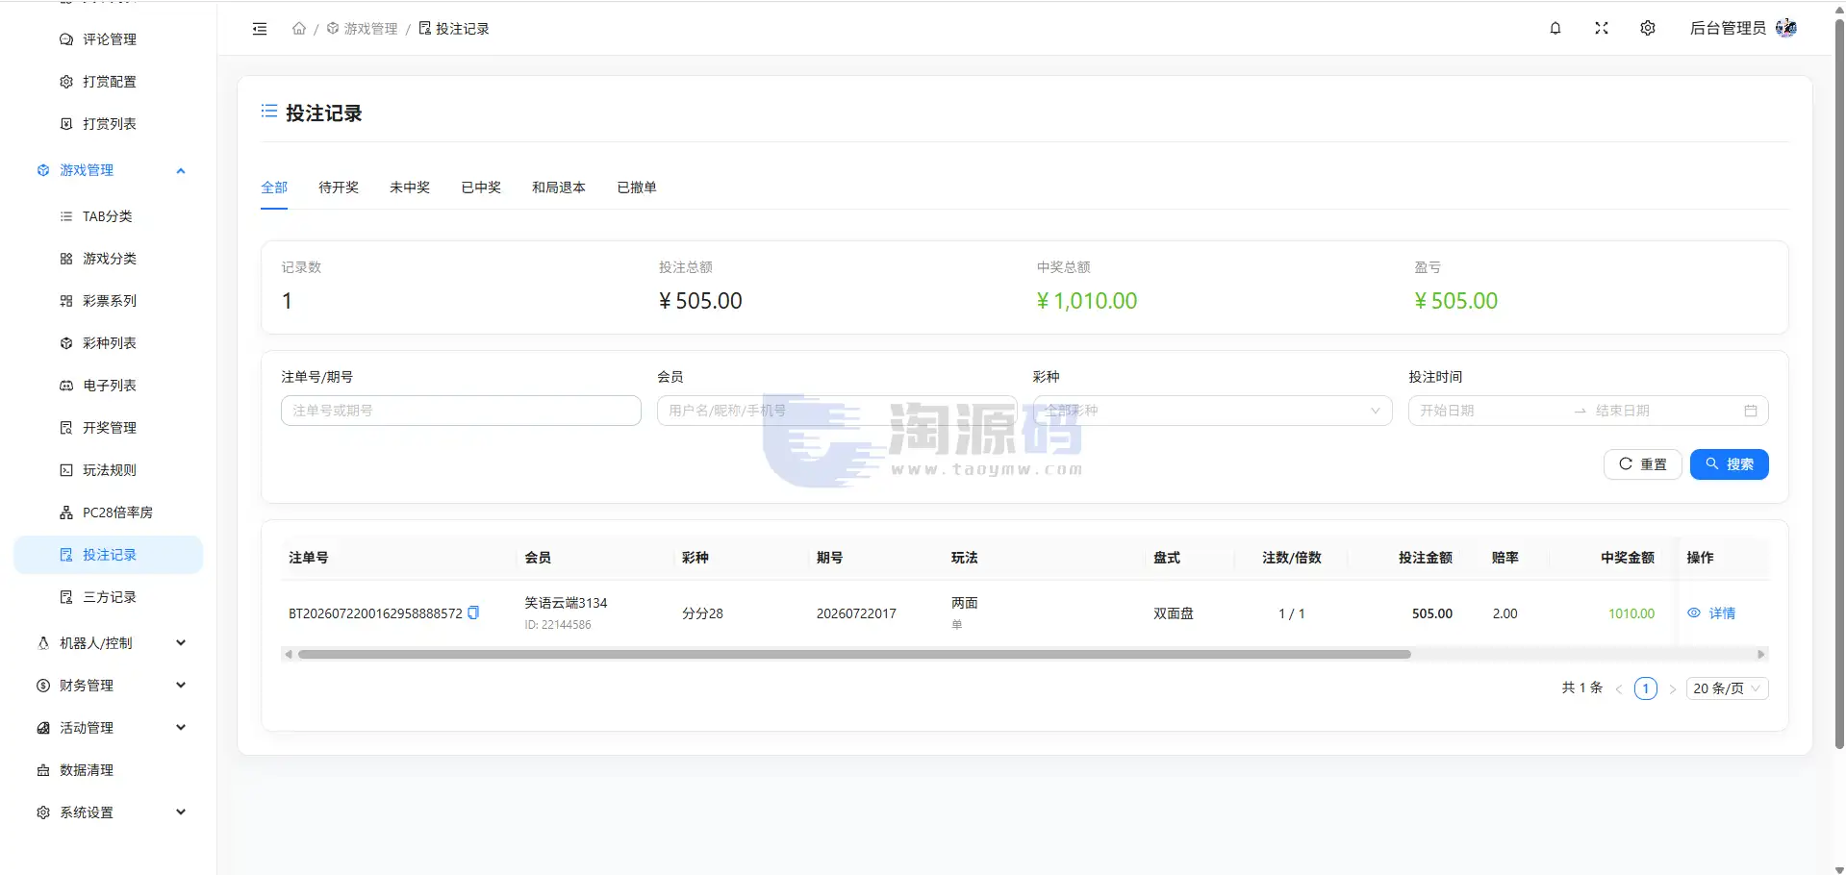Viewport: 1846px width, 875px height.
Task: Click 游戏分类 sidebar icon
Action: click(x=66, y=259)
